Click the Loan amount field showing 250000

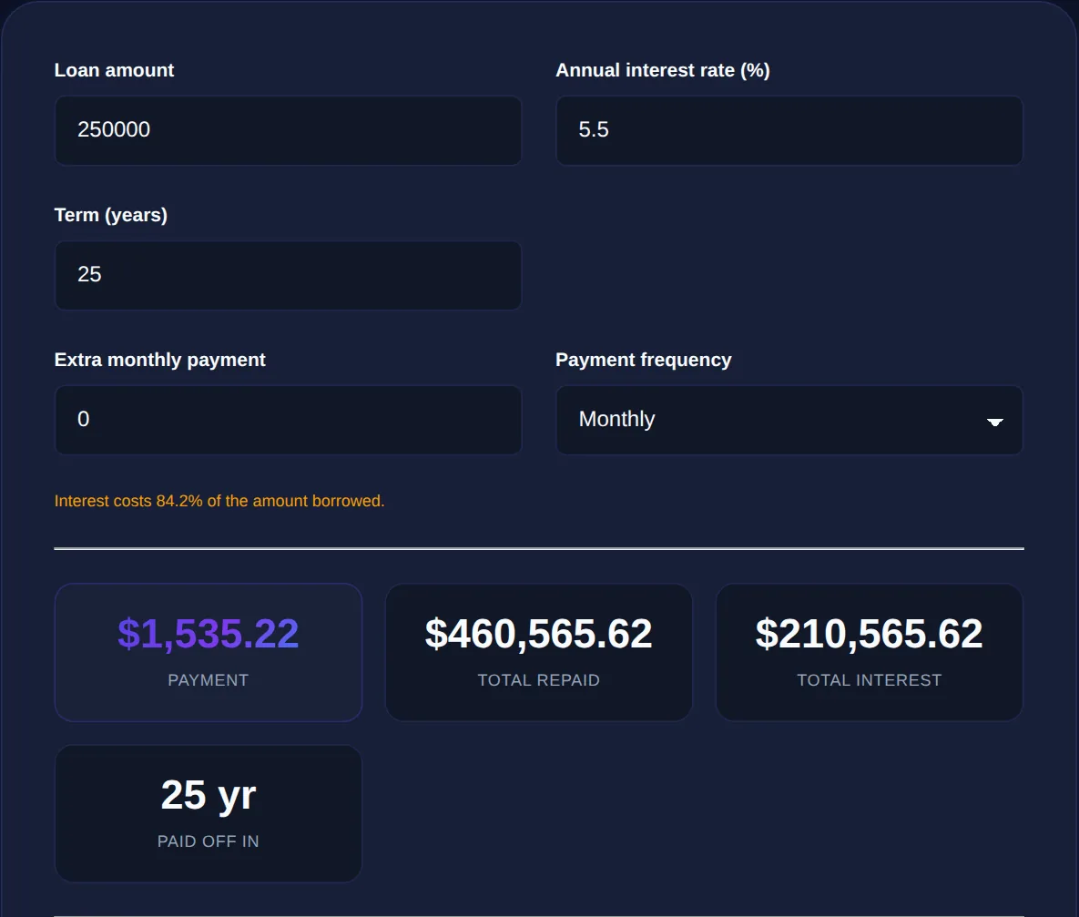click(x=288, y=130)
